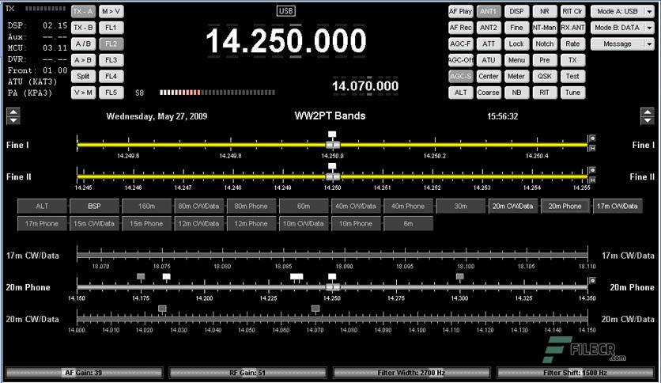Select antenna ANT2
The height and width of the screenshot is (383, 661).
tap(489, 28)
